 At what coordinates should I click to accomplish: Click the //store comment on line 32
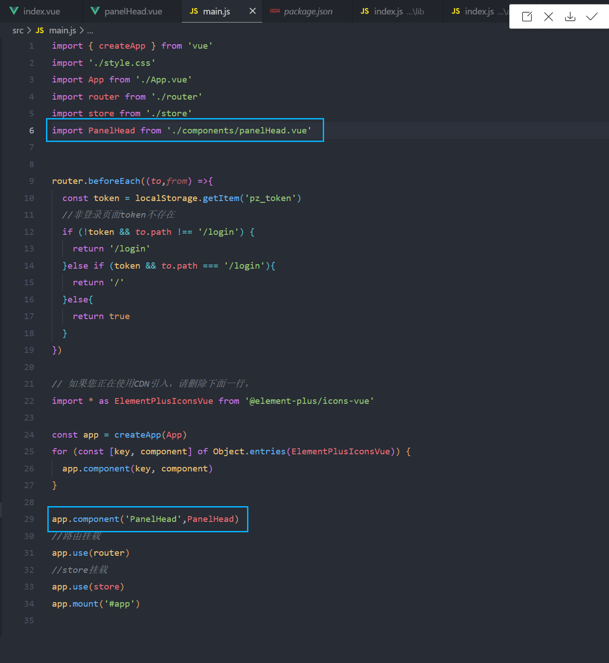[80, 570]
